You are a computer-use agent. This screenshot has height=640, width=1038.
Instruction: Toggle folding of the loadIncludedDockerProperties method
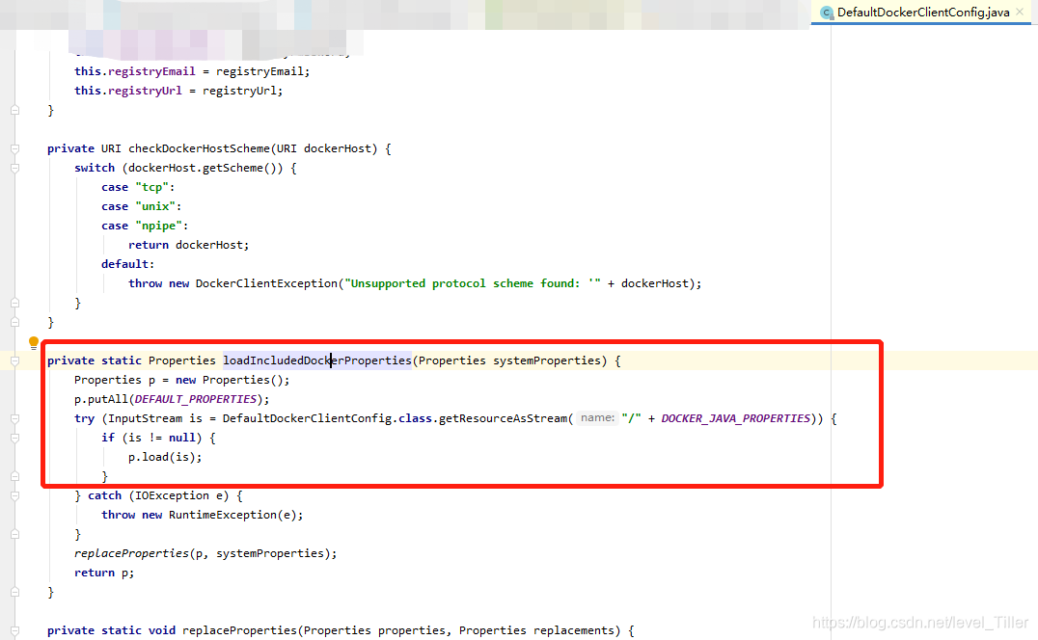(14, 360)
